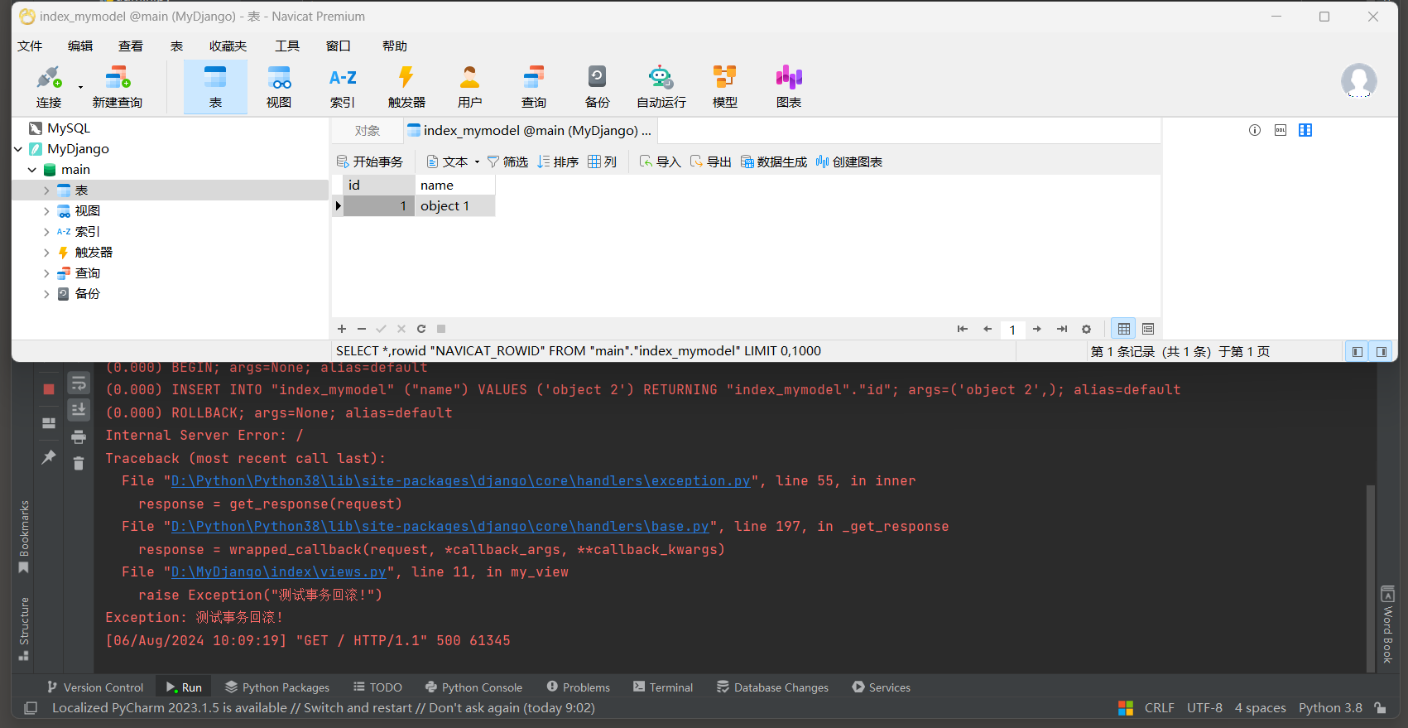Select the 表 table toolbar icon
The image size is (1408, 728).
click(215, 87)
